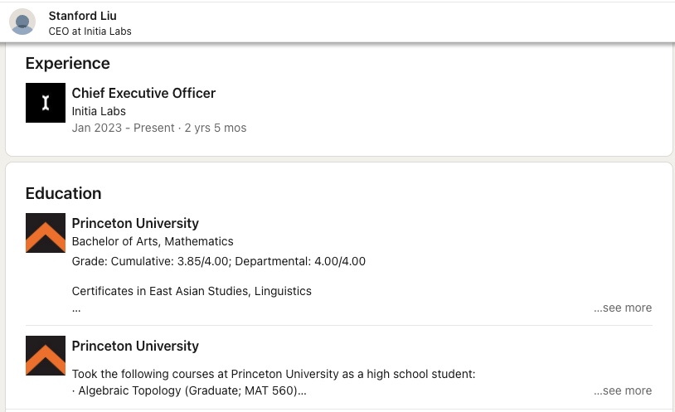Click CEO at Initia Labs subtitle

point(90,32)
